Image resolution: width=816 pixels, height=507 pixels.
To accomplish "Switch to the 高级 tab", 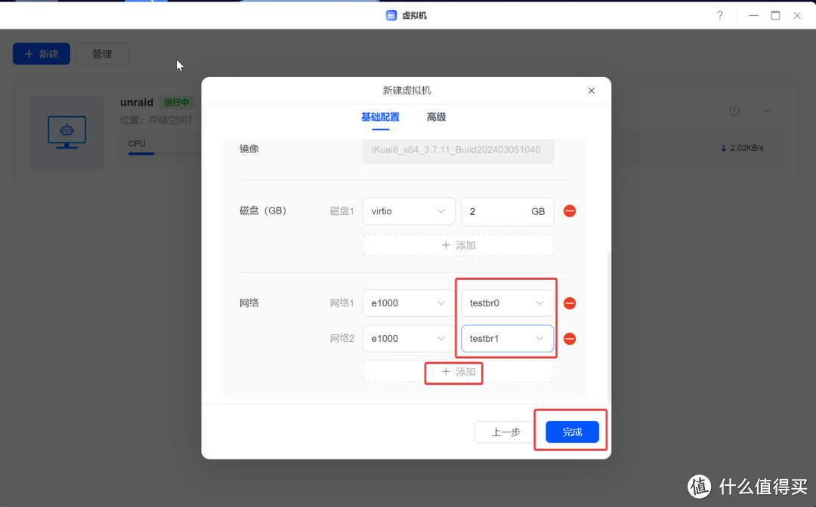I will click(x=437, y=117).
